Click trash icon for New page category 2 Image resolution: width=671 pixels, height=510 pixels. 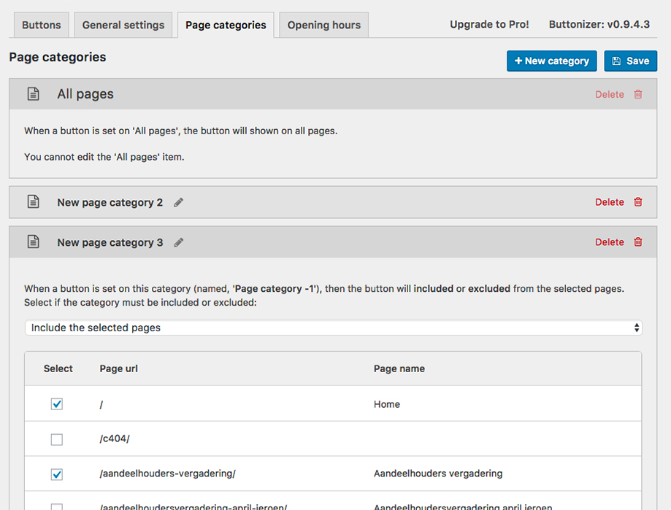coord(638,202)
